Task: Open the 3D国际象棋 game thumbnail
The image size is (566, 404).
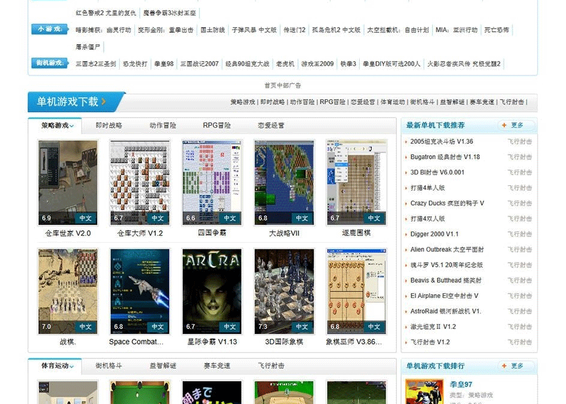Action: [x=284, y=291]
